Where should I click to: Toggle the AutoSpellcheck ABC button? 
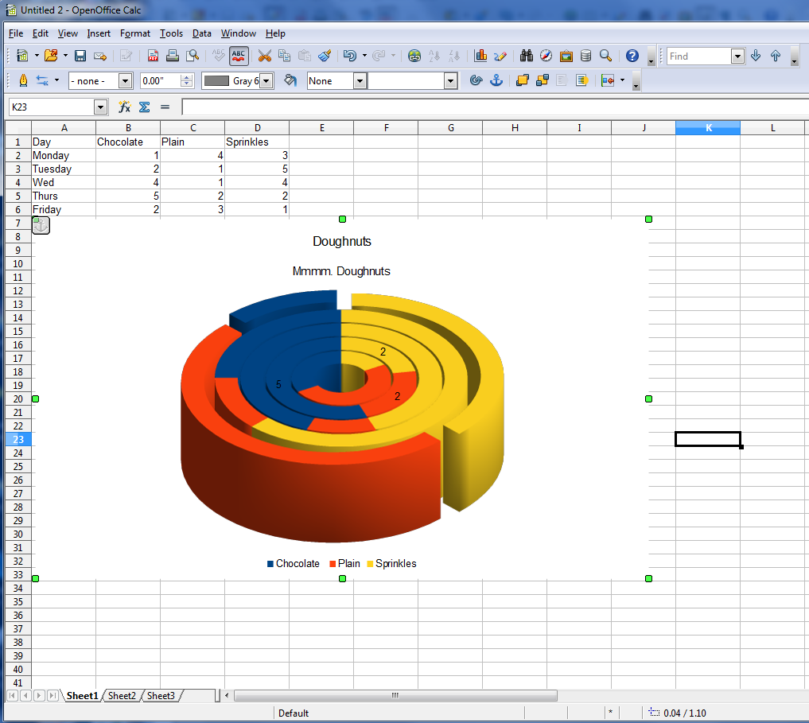(x=239, y=56)
